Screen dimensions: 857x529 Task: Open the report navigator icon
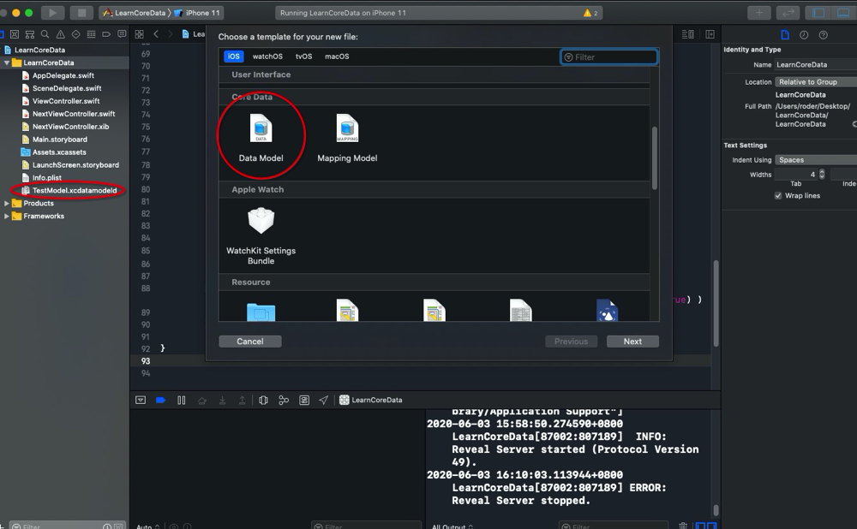(122, 34)
